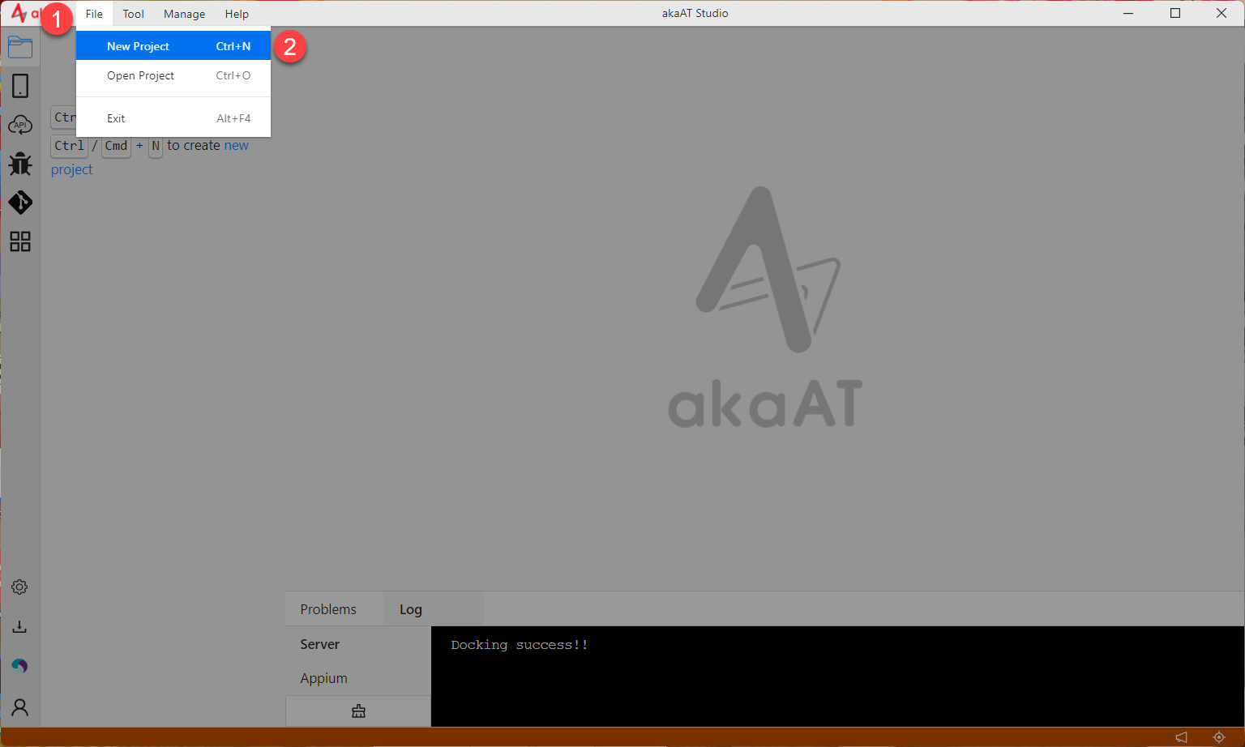Screen dimensions: 1245x747
Task: Open the debug bug icon
Action: point(20,164)
